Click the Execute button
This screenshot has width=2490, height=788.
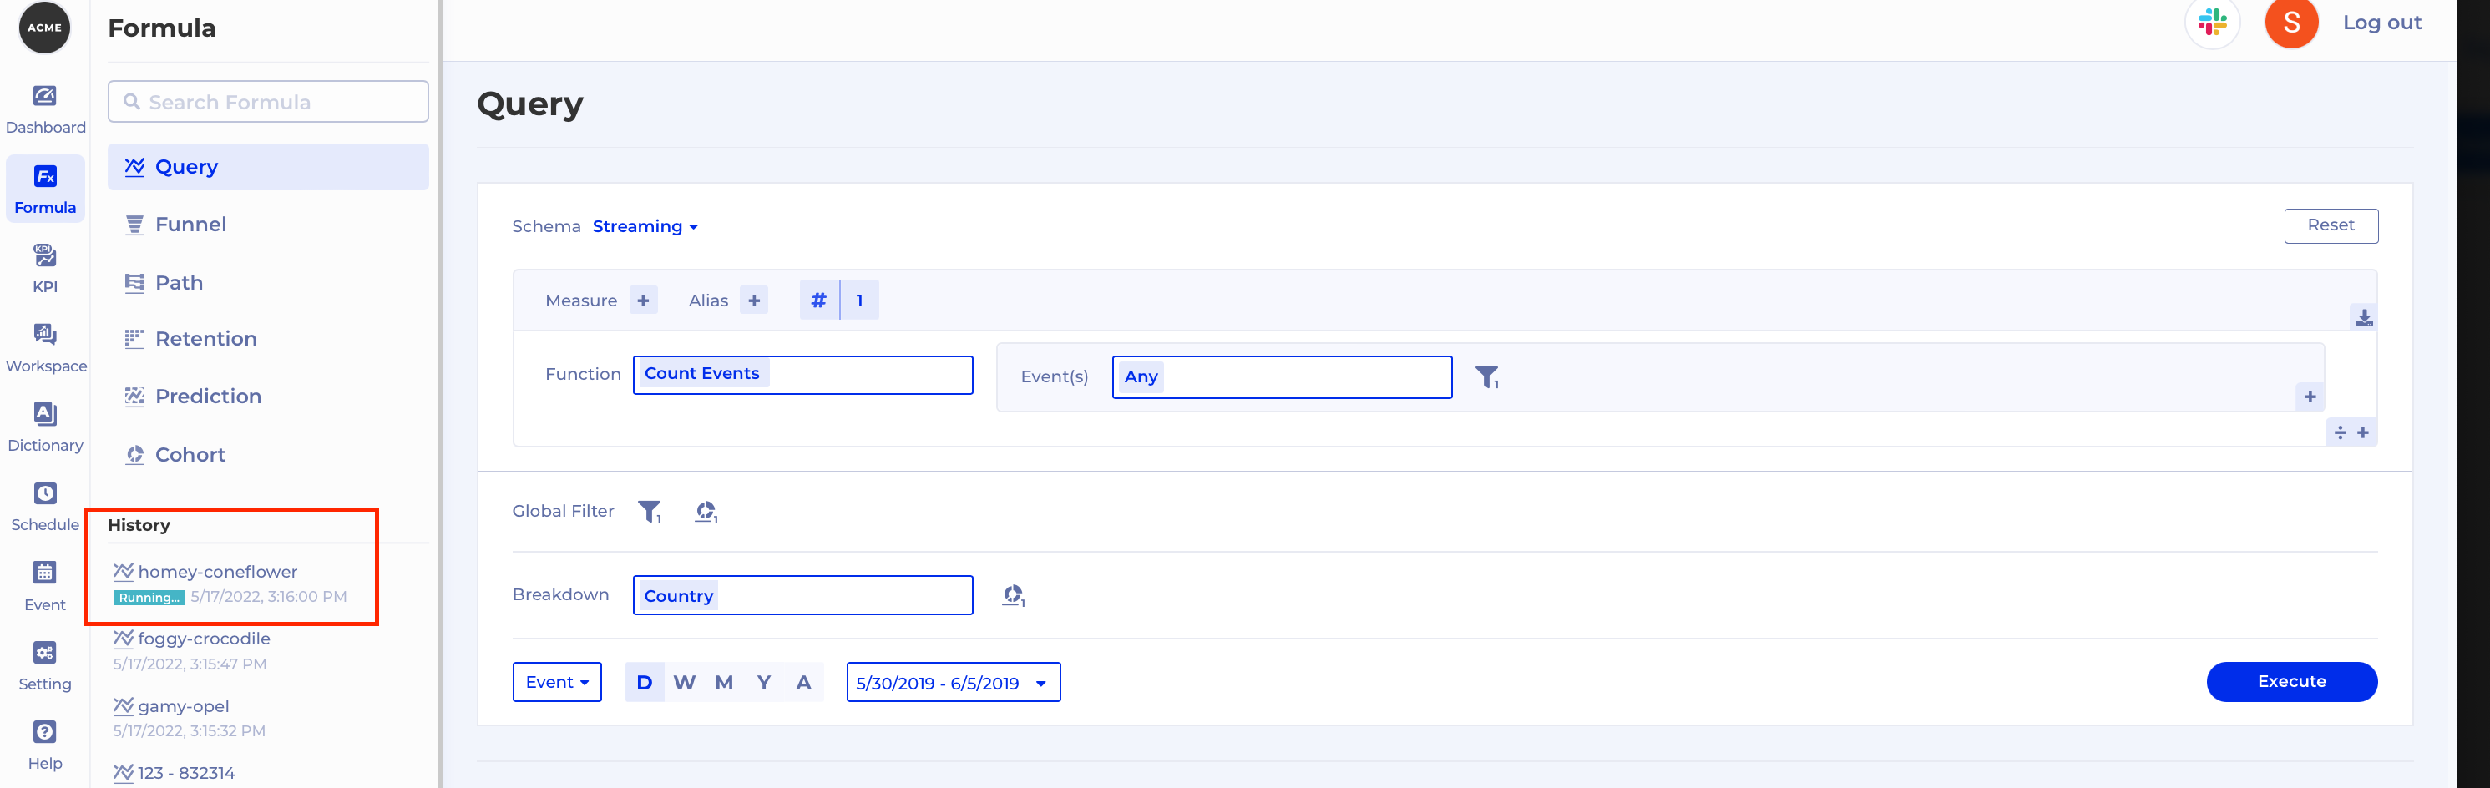pos(2291,682)
